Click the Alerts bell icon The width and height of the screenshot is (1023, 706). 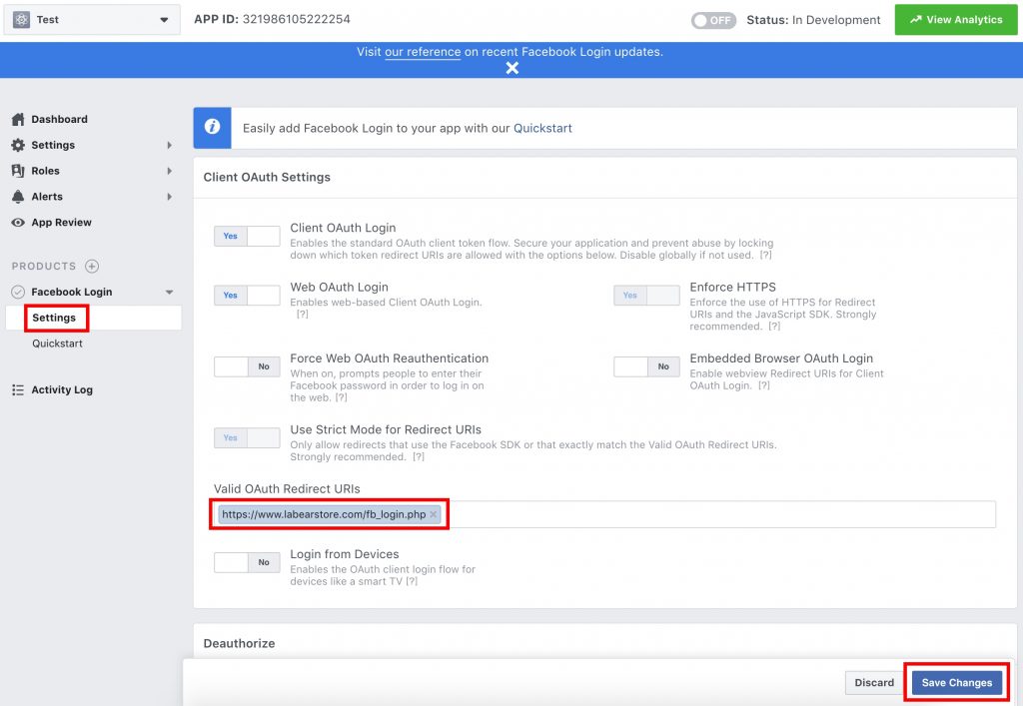click(x=18, y=197)
